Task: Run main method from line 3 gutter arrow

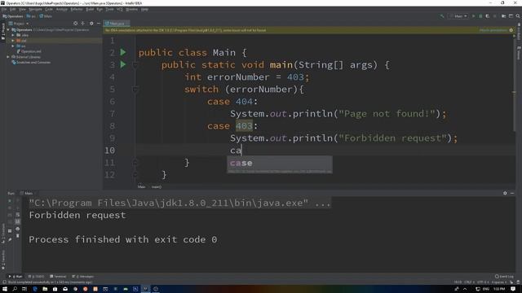Action: [x=123, y=64]
